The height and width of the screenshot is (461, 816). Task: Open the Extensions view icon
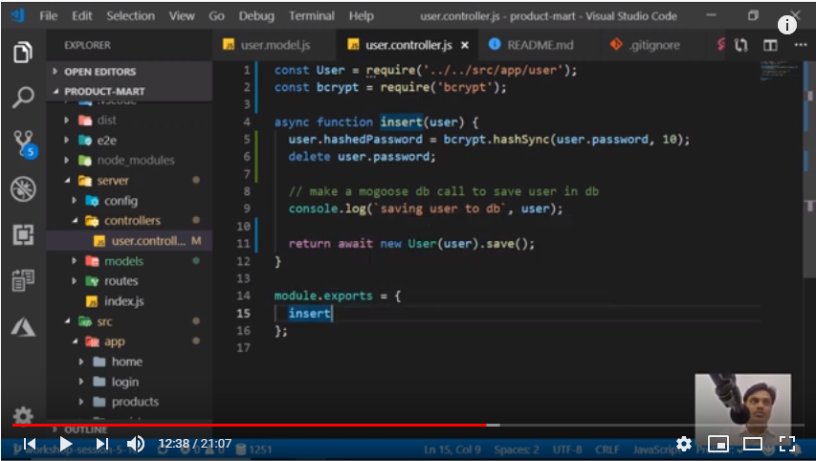pos(23,234)
